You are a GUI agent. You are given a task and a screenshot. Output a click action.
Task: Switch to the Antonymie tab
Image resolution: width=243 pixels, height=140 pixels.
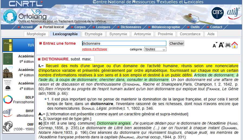tap(142, 34)
